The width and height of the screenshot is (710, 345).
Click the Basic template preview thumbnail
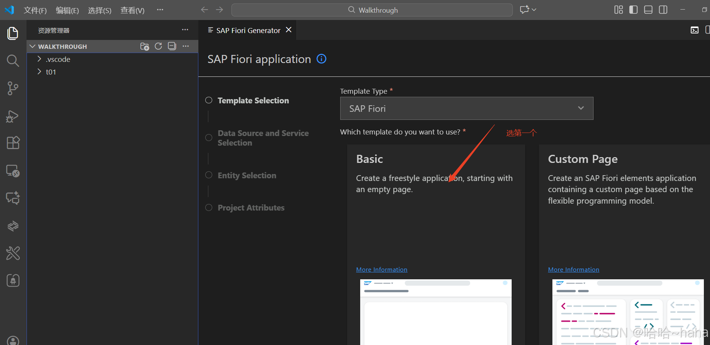436,312
